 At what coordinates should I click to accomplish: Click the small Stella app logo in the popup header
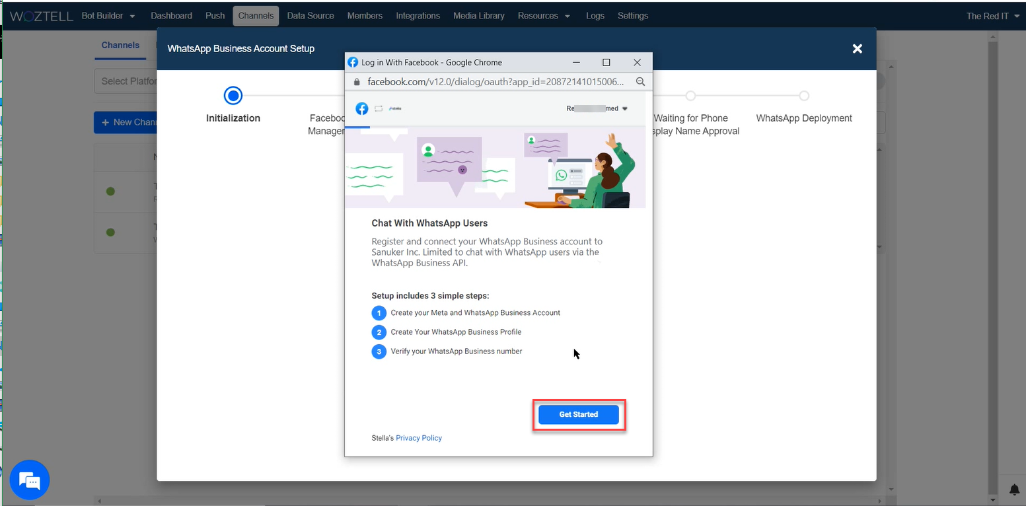click(x=394, y=108)
